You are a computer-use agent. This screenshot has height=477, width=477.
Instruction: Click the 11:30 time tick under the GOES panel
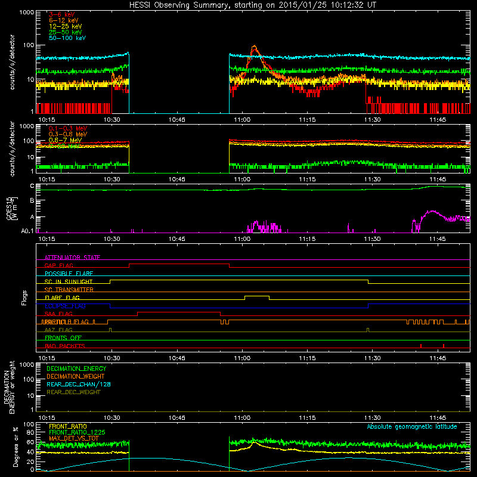click(372, 239)
